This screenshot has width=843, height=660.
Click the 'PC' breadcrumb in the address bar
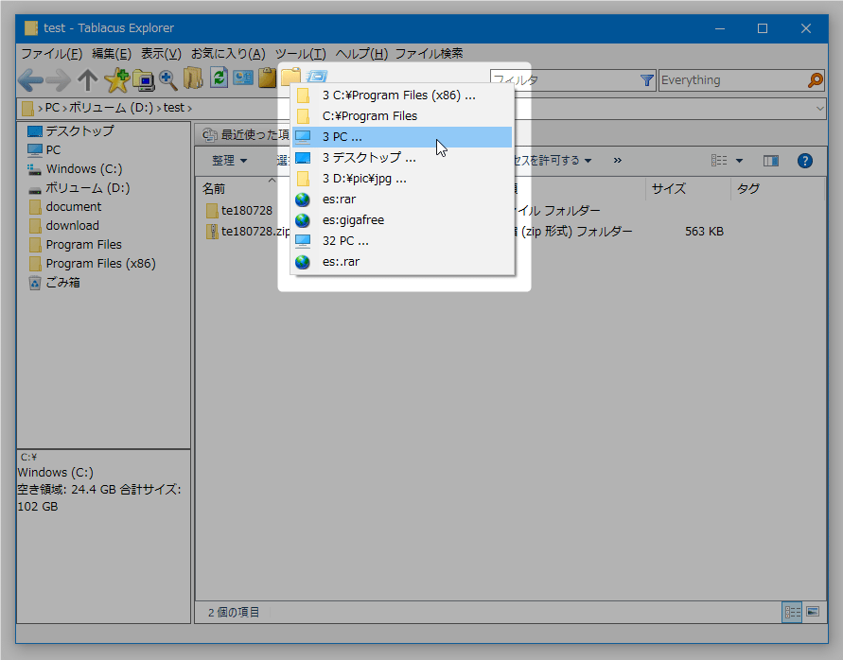52,108
